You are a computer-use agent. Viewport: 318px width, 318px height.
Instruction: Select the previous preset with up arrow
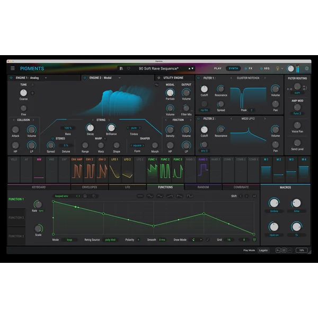189,68
